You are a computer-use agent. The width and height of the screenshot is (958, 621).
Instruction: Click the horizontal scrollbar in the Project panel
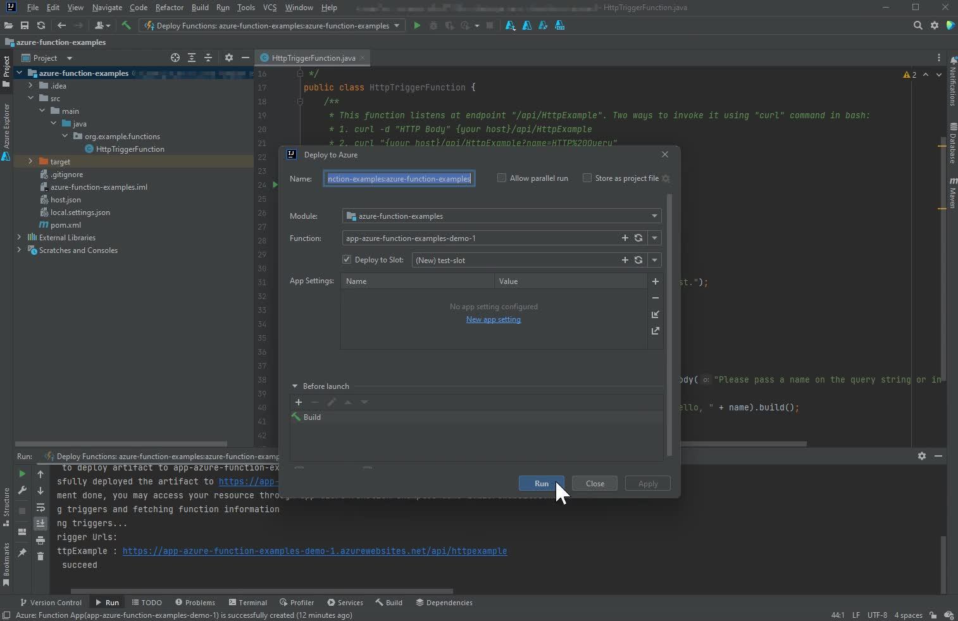[x=121, y=444]
